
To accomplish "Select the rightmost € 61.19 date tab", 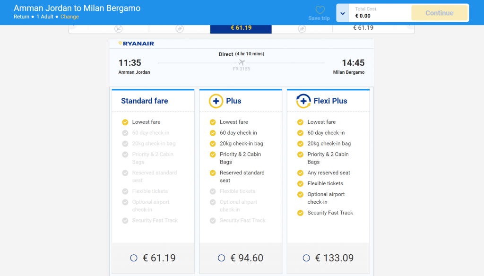I will point(363,28).
